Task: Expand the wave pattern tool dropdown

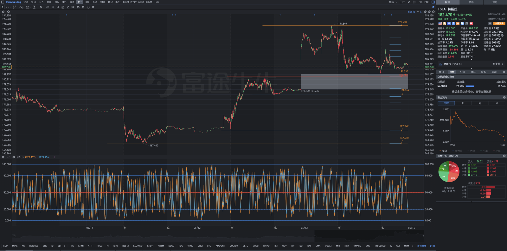Action: (24, 7)
